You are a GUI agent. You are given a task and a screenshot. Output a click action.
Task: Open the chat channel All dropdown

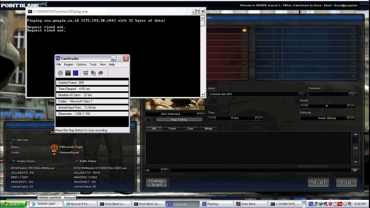coord(164,170)
